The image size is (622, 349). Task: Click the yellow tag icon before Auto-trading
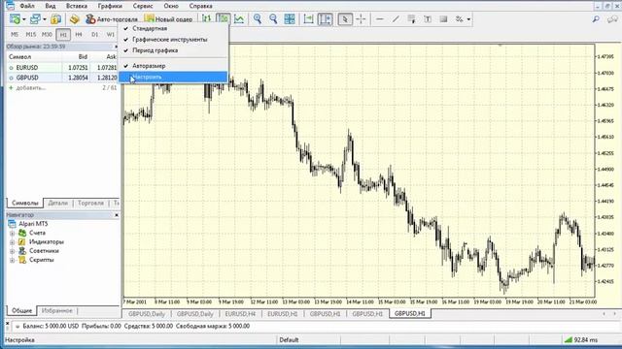(x=75, y=19)
